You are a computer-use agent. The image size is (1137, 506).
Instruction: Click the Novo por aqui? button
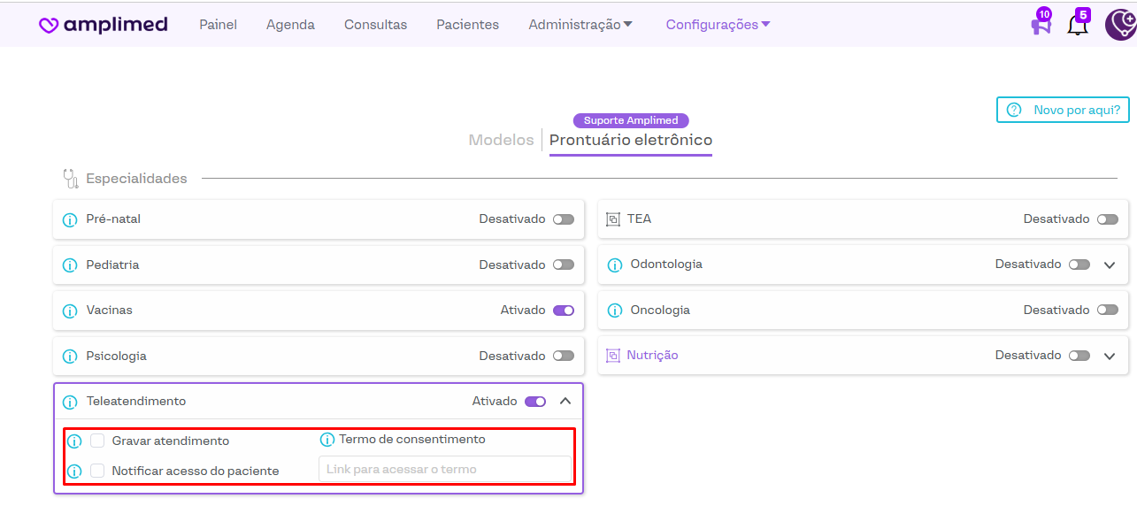tap(1063, 110)
